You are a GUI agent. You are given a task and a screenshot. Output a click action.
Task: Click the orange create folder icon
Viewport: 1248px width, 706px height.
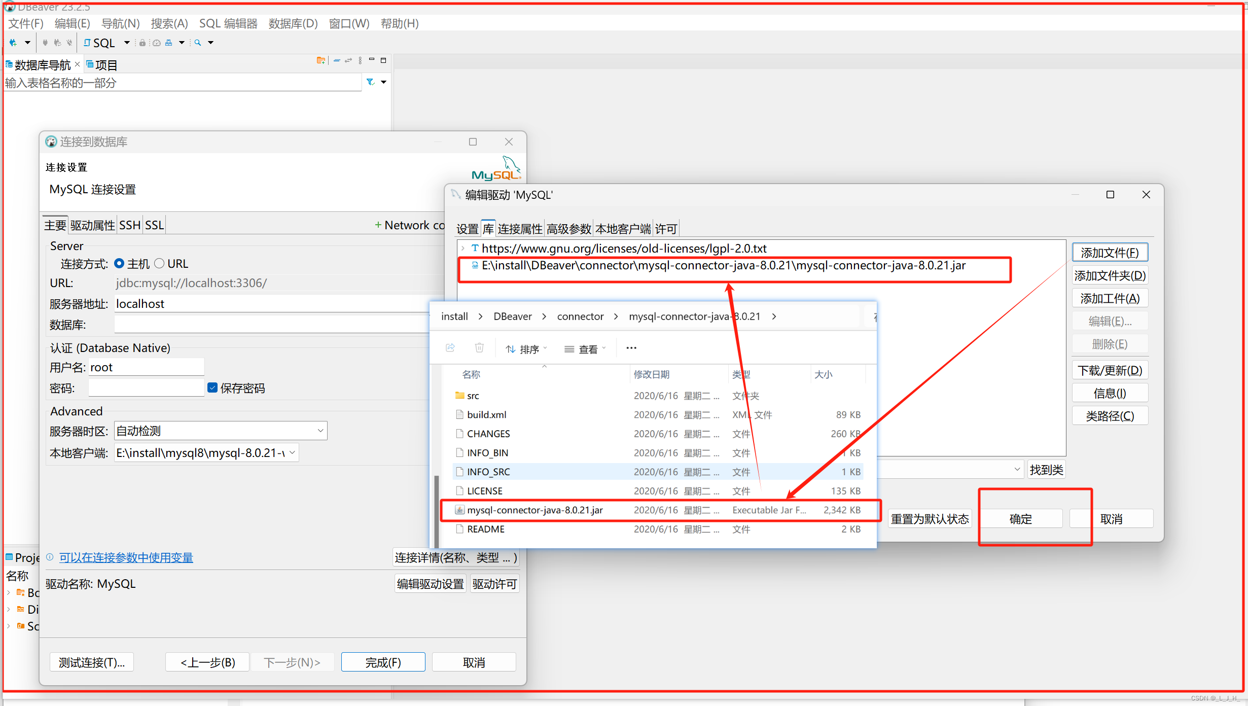point(320,60)
